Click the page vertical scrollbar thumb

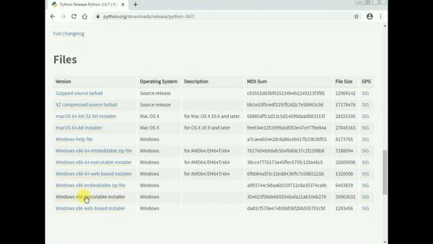pyautogui.click(x=385, y=172)
